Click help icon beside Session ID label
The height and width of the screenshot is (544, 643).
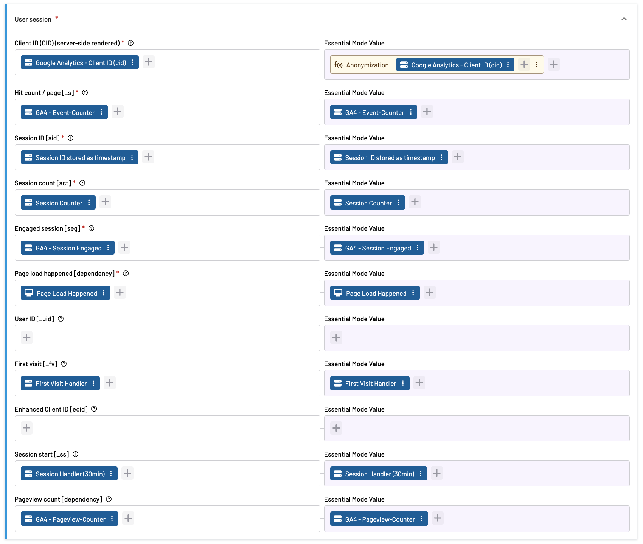(x=71, y=138)
